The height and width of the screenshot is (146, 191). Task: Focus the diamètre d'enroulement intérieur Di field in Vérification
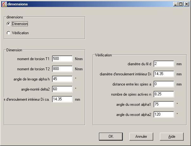[x=163, y=74]
